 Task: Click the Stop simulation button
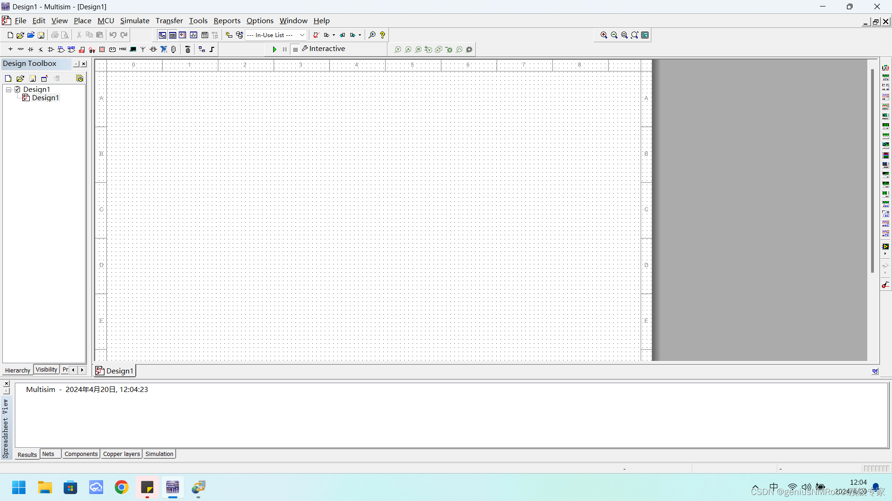tap(295, 49)
